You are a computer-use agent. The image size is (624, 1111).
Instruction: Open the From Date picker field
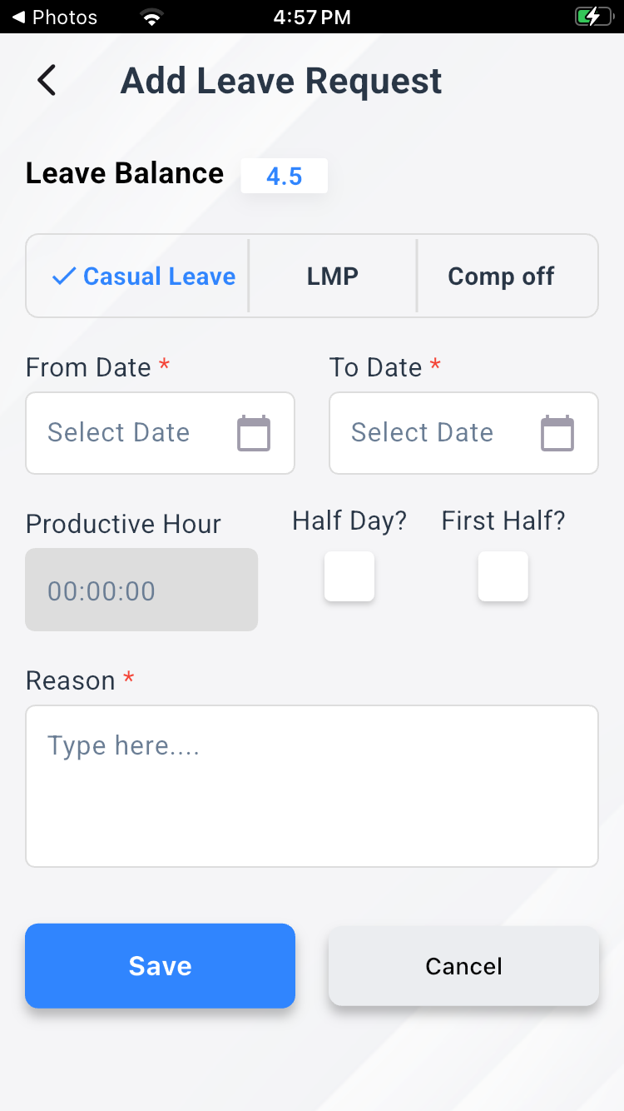133,433
